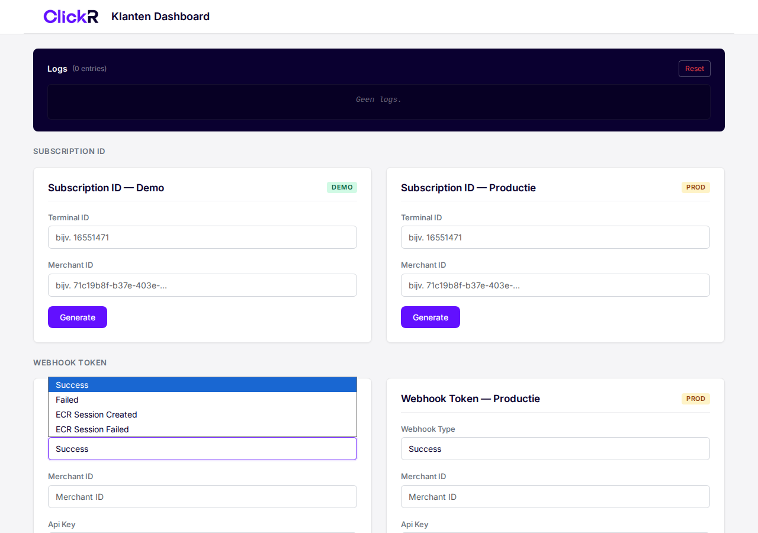Collapse the open Webhook Type dropdown in Demo
758x533 pixels.
(203, 449)
